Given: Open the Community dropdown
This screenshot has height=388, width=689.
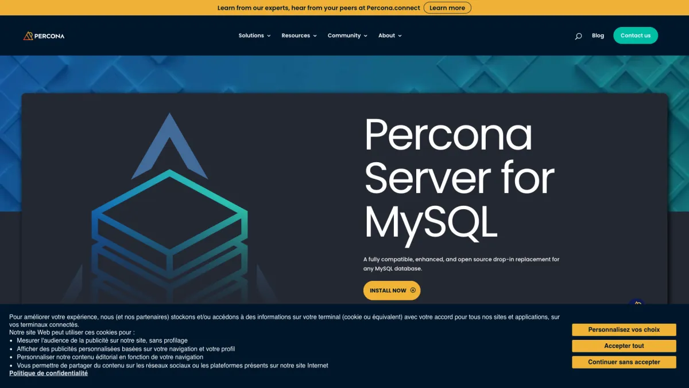Looking at the screenshot, I should [347, 36].
